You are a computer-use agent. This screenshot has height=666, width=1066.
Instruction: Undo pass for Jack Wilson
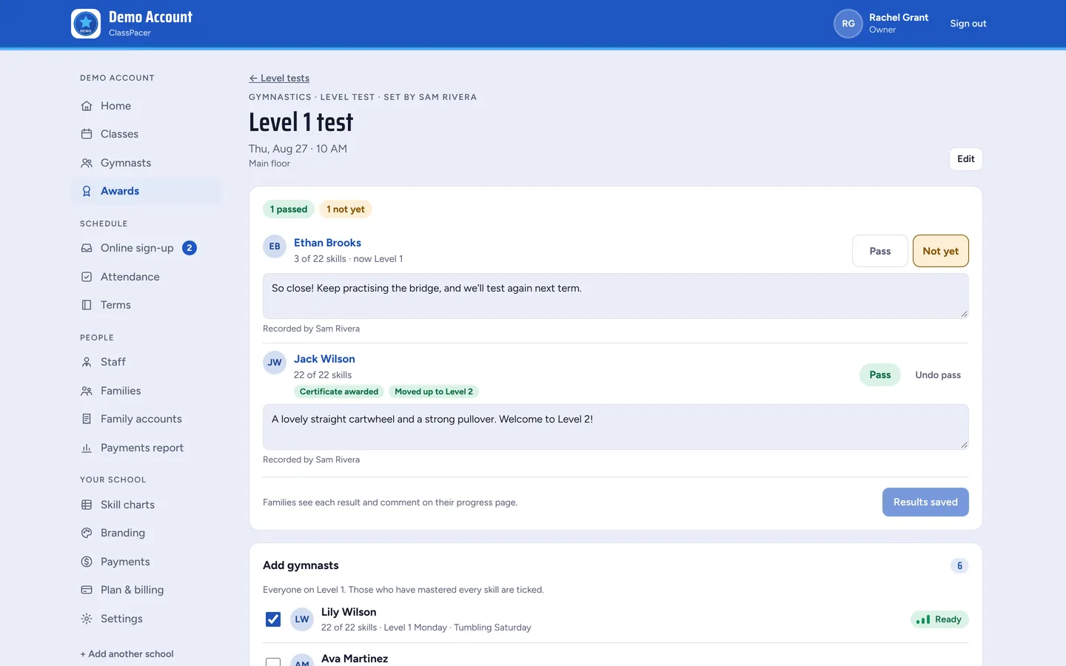click(x=938, y=375)
